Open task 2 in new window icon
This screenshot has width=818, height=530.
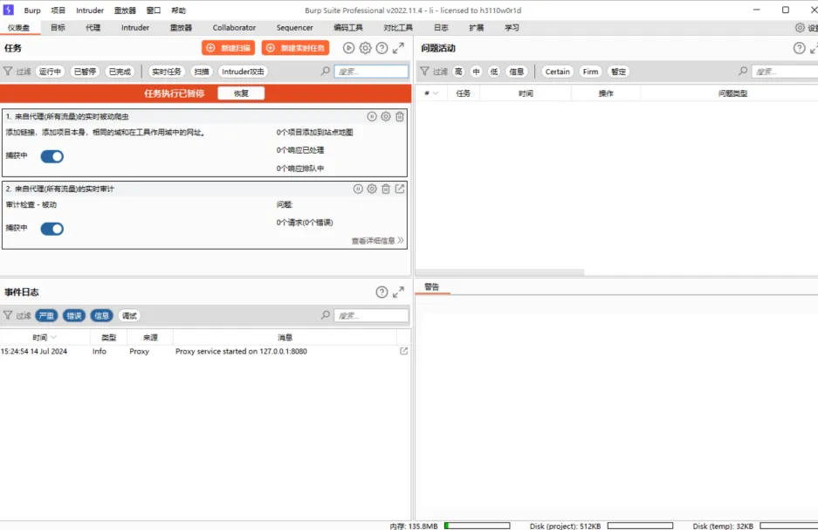[400, 189]
